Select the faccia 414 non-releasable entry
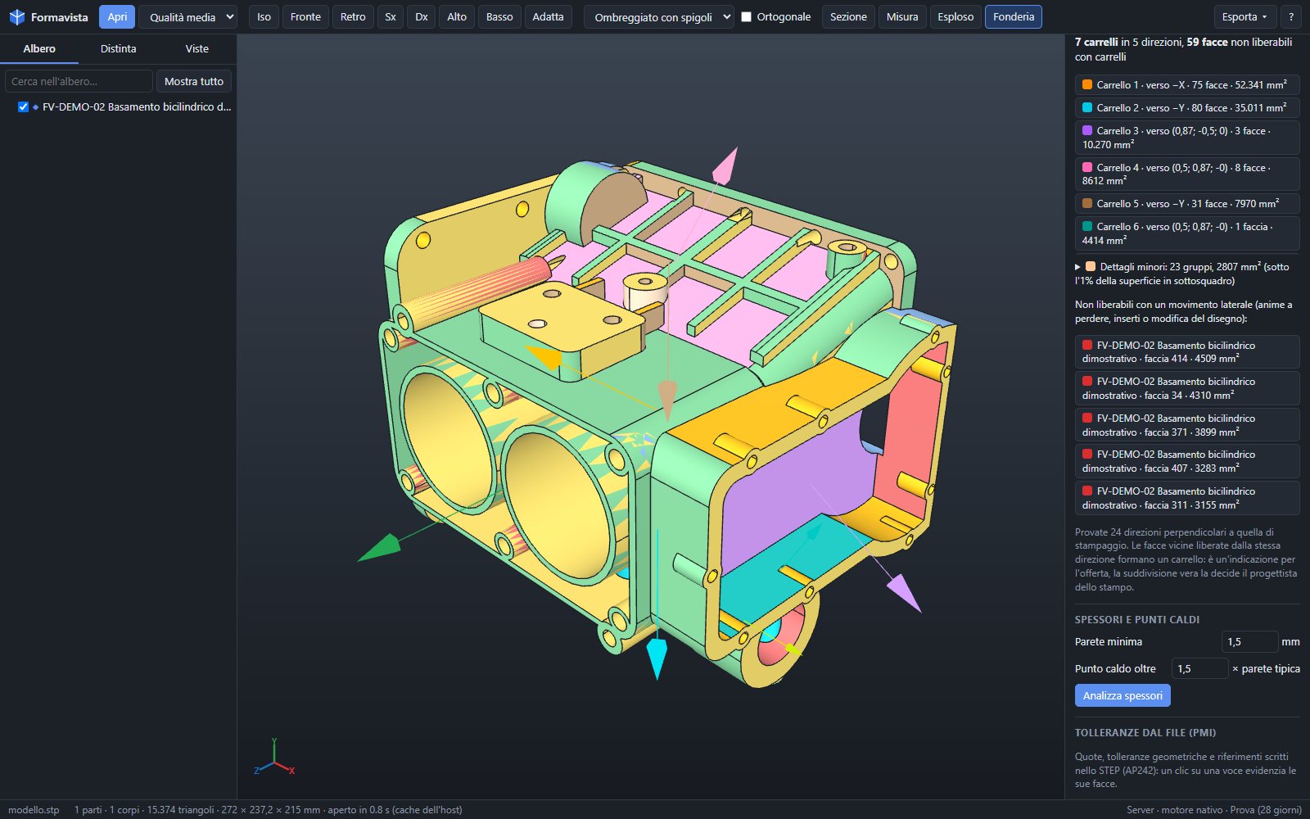This screenshot has height=819, width=1310. (x=1187, y=352)
